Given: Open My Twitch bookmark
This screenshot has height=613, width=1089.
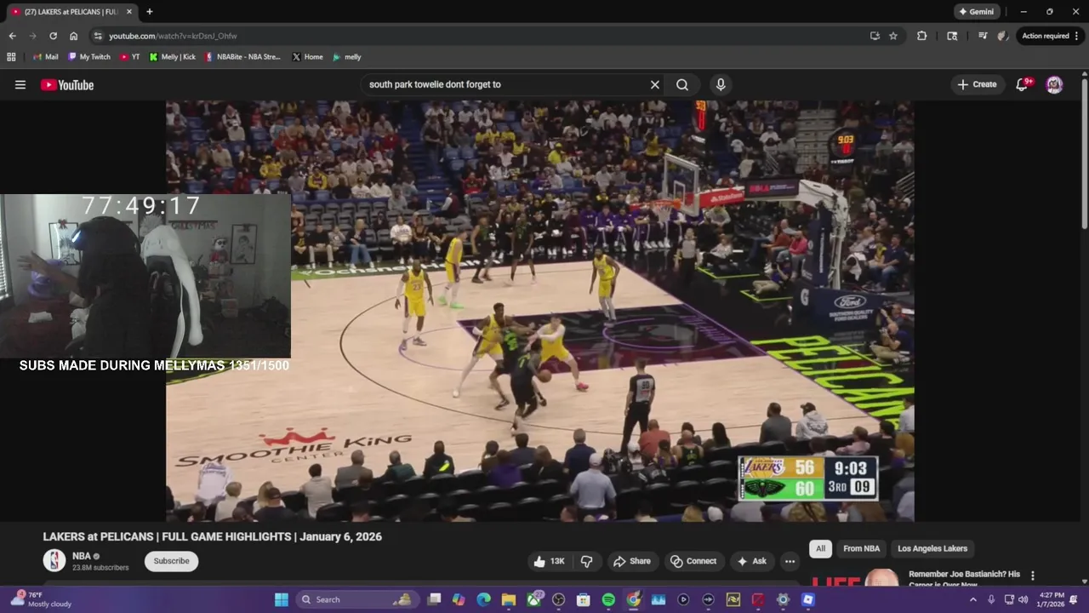Looking at the screenshot, I should click(88, 57).
